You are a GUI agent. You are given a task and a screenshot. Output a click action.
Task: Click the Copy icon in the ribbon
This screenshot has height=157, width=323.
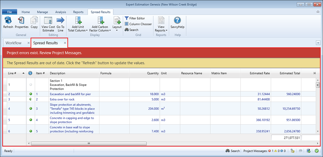point(34,20)
